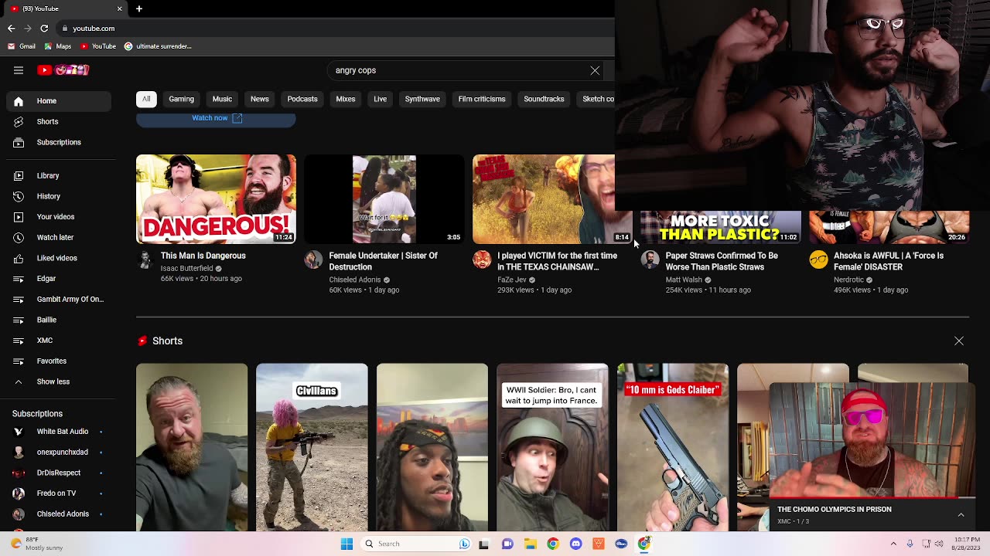Open Liked videos in the sidebar
The image size is (990, 556).
[x=59, y=259]
